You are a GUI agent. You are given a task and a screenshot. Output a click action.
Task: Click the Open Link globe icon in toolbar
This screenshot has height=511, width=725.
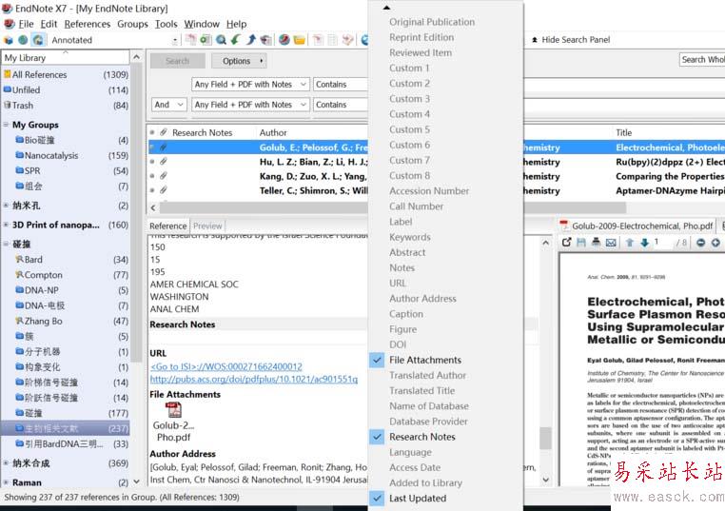coord(284,40)
